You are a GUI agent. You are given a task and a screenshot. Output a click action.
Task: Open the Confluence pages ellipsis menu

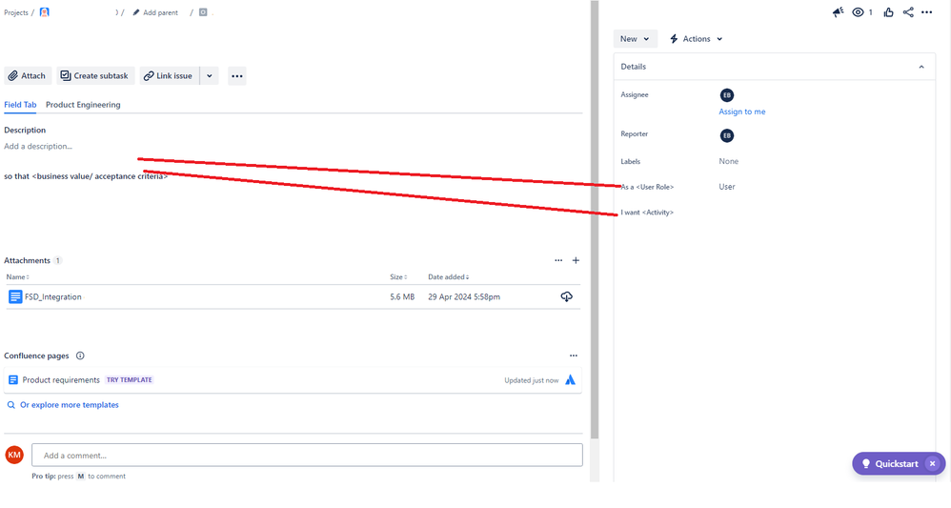pyautogui.click(x=573, y=356)
